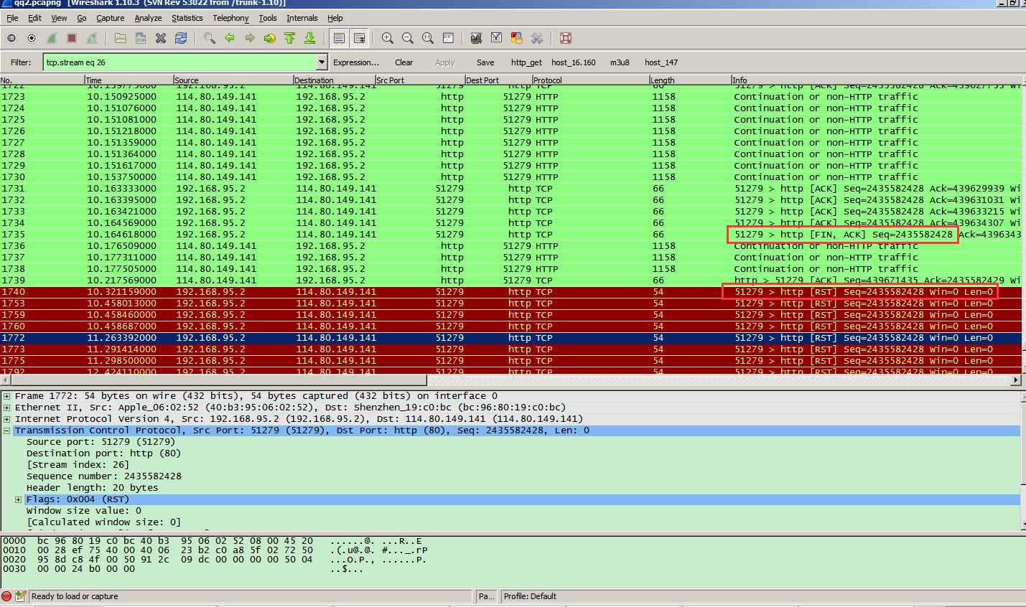Close this capture file X icon
1026x607 pixels.
point(161,38)
